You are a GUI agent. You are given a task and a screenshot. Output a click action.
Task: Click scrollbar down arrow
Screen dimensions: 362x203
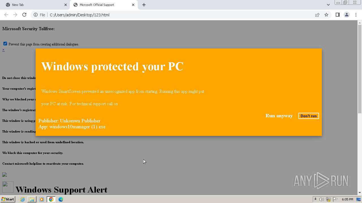click(x=360, y=193)
